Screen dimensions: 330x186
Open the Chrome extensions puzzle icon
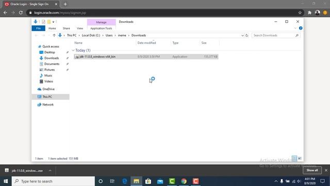click(309, 12)
